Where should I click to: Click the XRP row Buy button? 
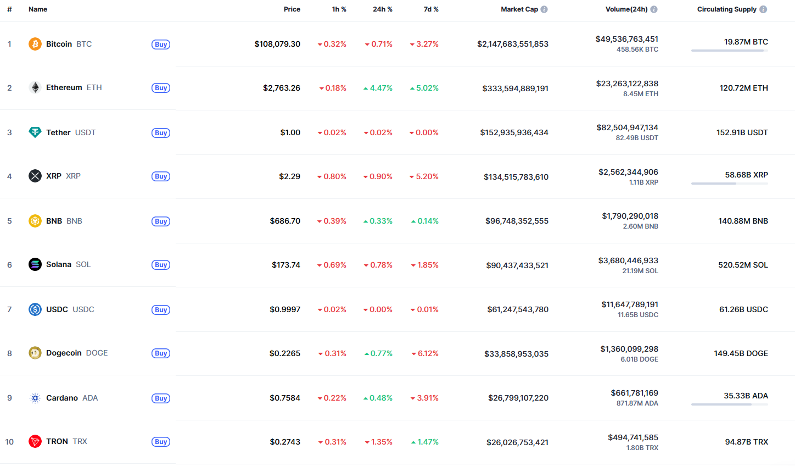161,176
